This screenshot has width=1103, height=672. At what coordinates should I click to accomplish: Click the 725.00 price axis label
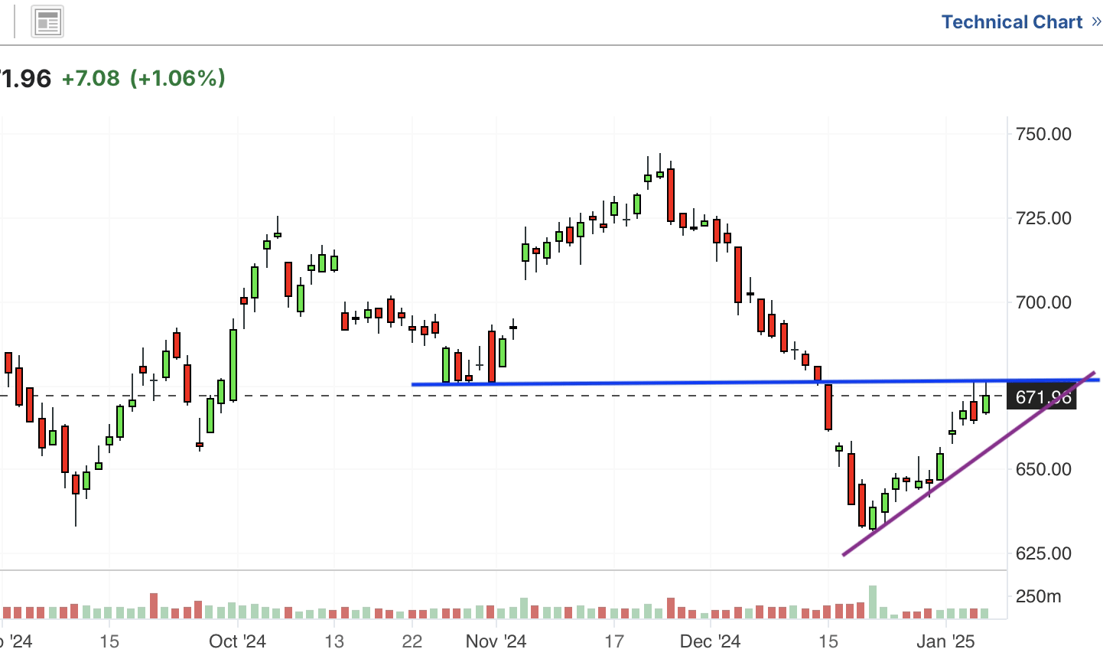pyautogui.click(x=1043, y=218)
